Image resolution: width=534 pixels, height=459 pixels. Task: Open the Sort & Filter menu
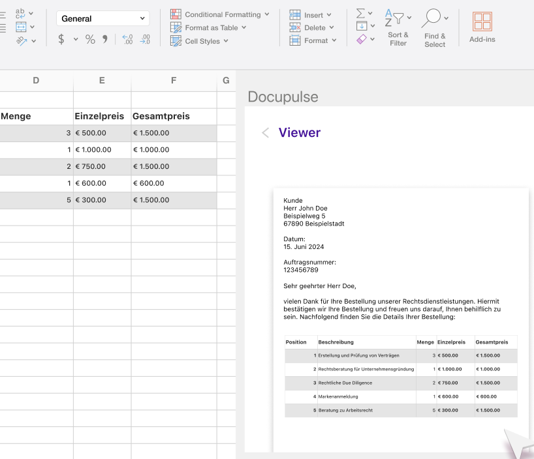pos(398,27)
